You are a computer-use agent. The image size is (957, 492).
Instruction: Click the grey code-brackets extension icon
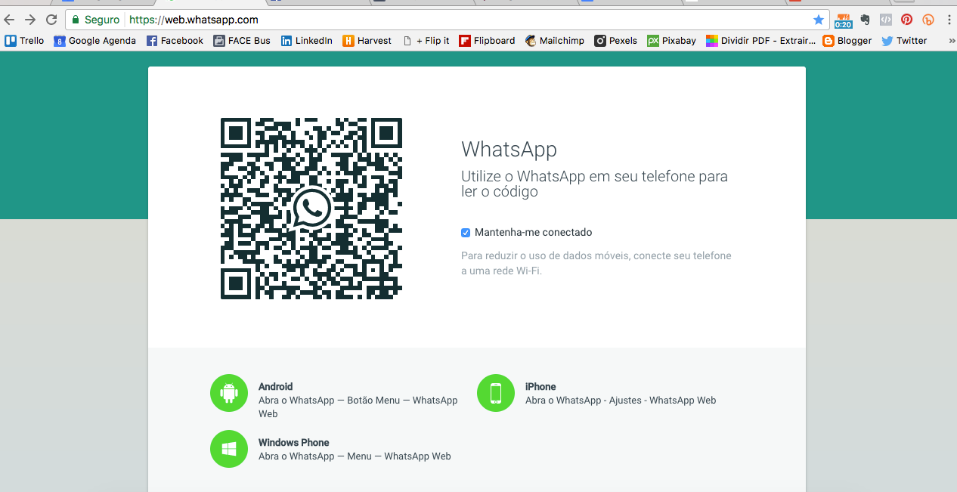(x=886, y=20)
